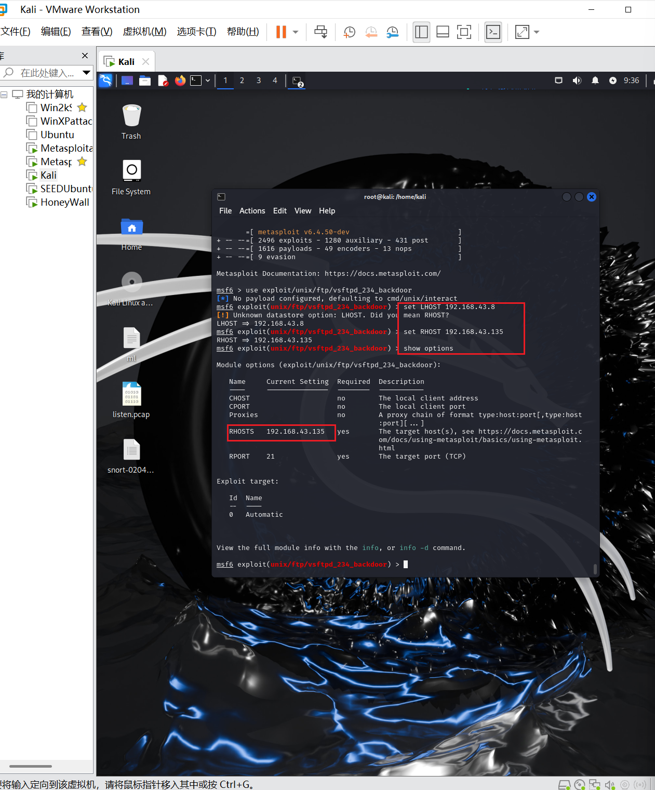Open the terminal launcher dropdown chevron
This screenshot has height=790, width=655.
click(x=208, y=81)
